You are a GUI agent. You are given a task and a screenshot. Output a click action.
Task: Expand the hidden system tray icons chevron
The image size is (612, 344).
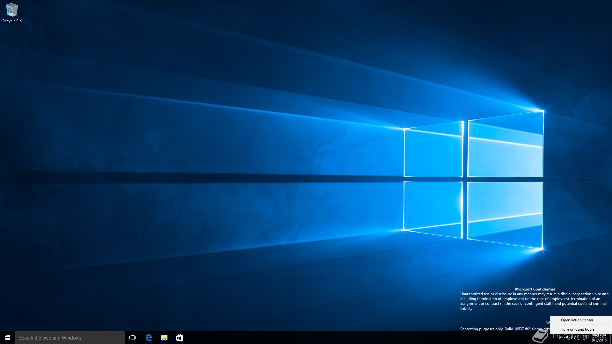point(561,338)
